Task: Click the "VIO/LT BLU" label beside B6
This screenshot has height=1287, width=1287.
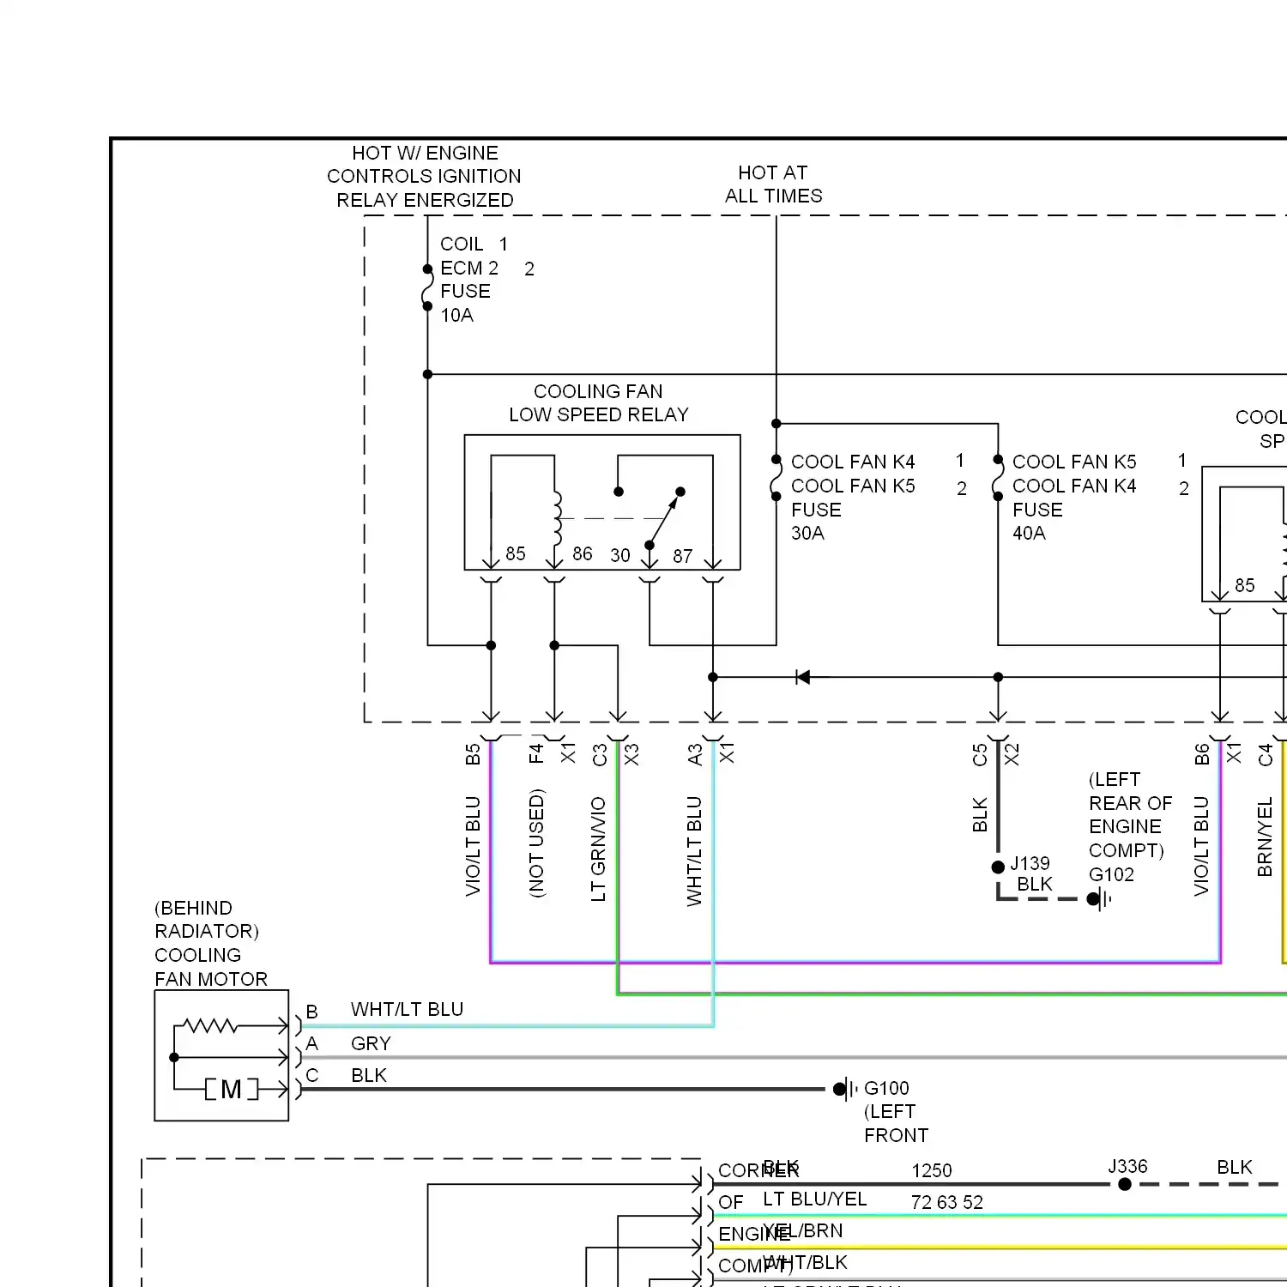Action: coord(1201,847)
